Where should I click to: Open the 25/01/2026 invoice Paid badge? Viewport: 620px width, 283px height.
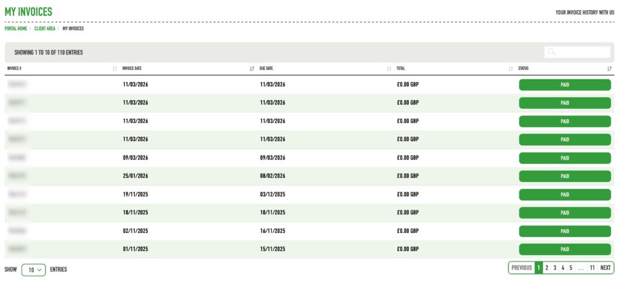coord(565,177)
